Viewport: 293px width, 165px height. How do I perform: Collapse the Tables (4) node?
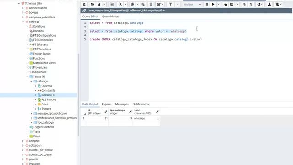27,77
